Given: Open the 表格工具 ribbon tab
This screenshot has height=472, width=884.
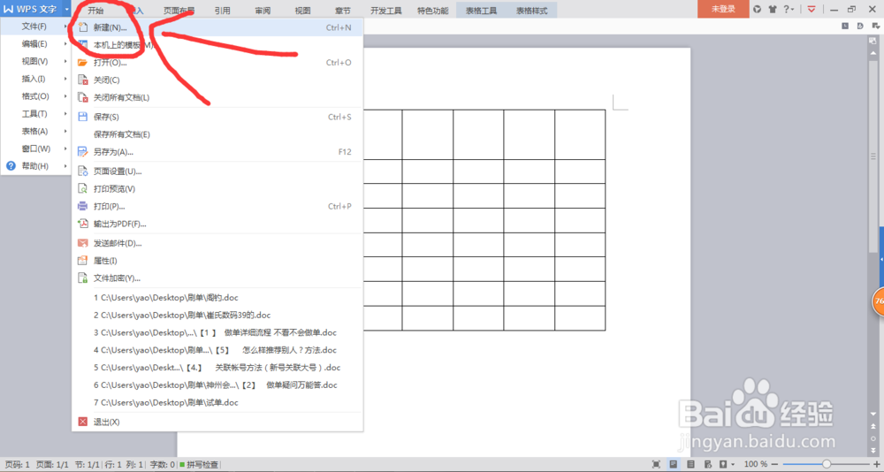Looking at the screenshot, I should 482,10.
